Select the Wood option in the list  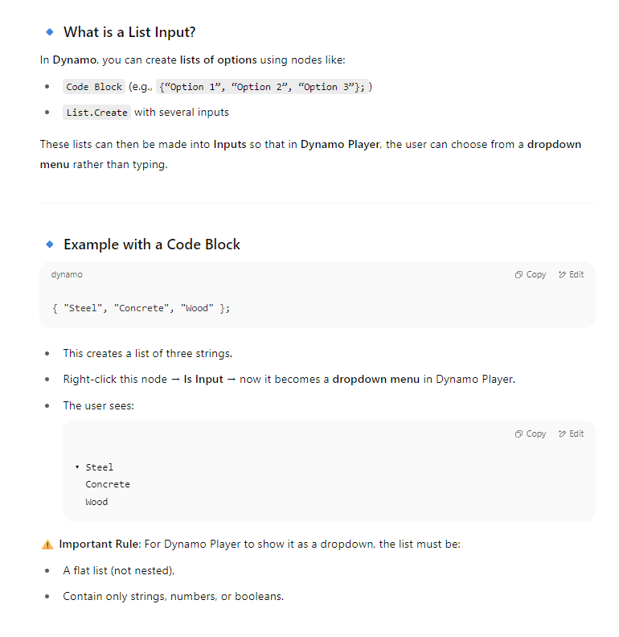pos(96,503)
